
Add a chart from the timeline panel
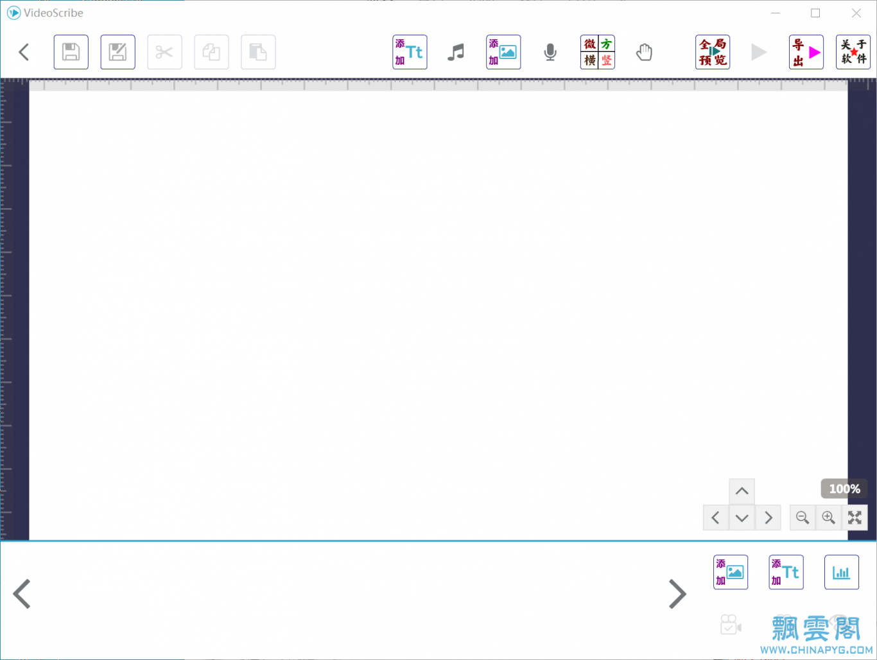[x=841, y=572]
